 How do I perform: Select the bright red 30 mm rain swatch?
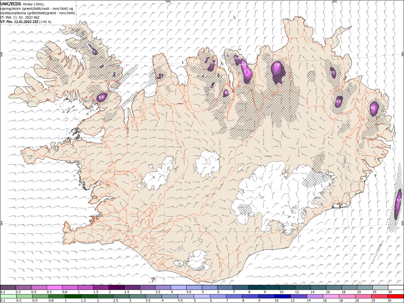click(x=395, y=296)
